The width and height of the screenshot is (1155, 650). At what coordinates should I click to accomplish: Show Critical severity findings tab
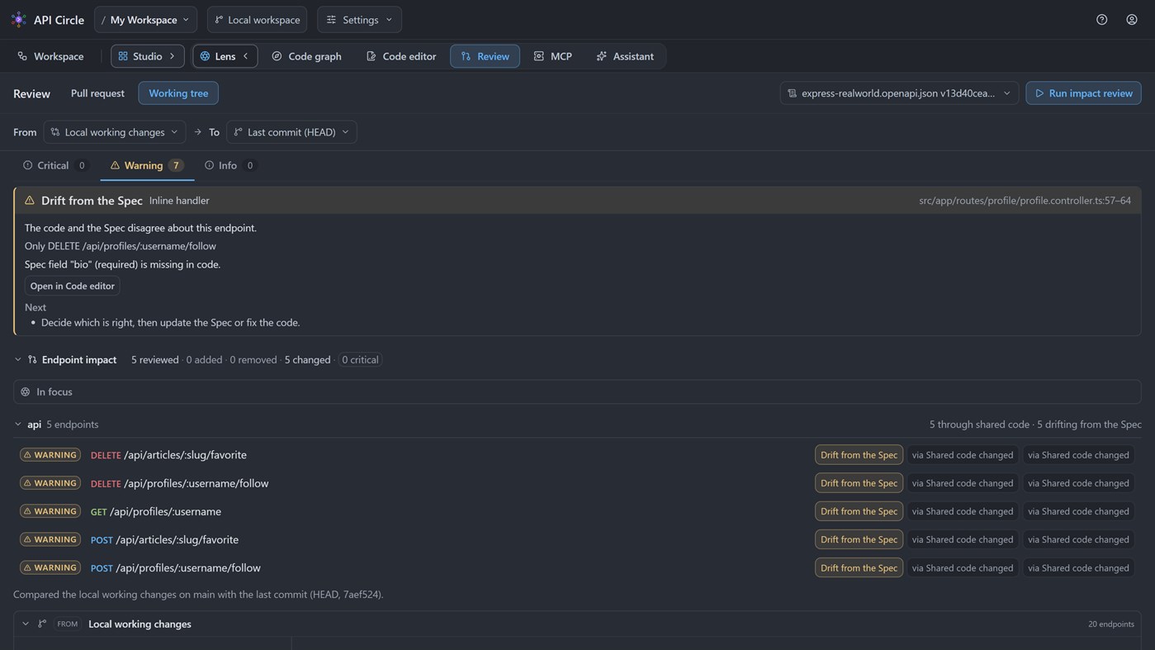tap(54, 165)
